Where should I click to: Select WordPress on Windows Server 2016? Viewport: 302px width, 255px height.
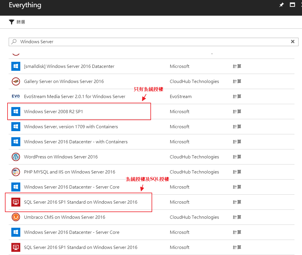pyautogui.click(x=61, y=157)
